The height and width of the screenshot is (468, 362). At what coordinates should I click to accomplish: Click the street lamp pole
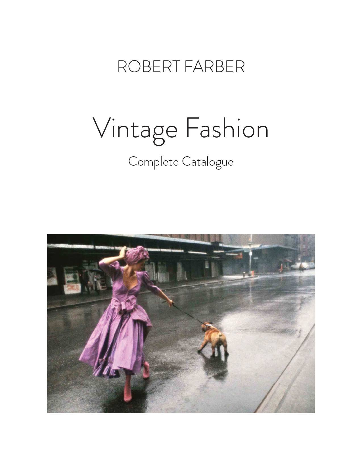pyautogui.click(x=250, y=254)
